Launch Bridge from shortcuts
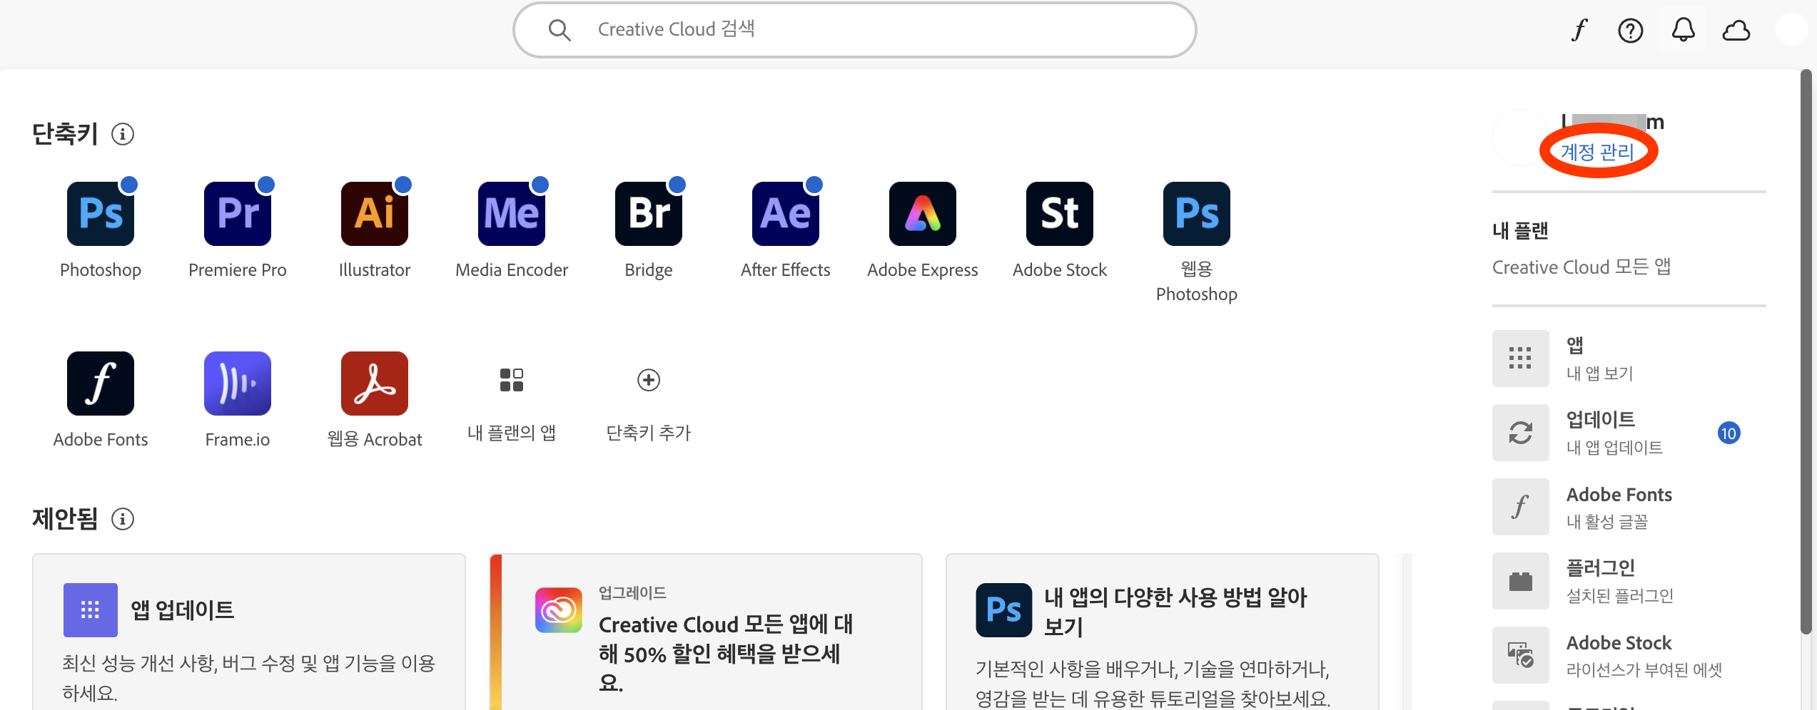This screenshot has height=710, width=1817. pos(649,214)
